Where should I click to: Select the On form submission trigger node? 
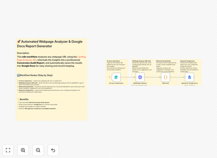click(116, 77)
